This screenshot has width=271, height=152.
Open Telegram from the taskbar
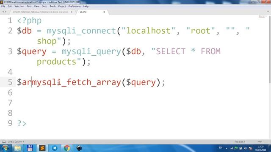pyautogui.click(x=55, y=148)
